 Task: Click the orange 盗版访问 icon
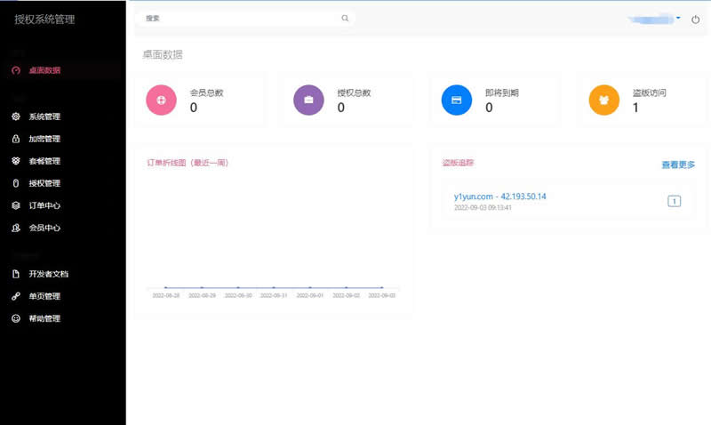(604, 100)
